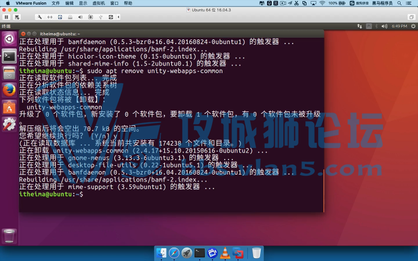Open the 编辑 menu
Screen dimensions: 418x261
[69, 3]
